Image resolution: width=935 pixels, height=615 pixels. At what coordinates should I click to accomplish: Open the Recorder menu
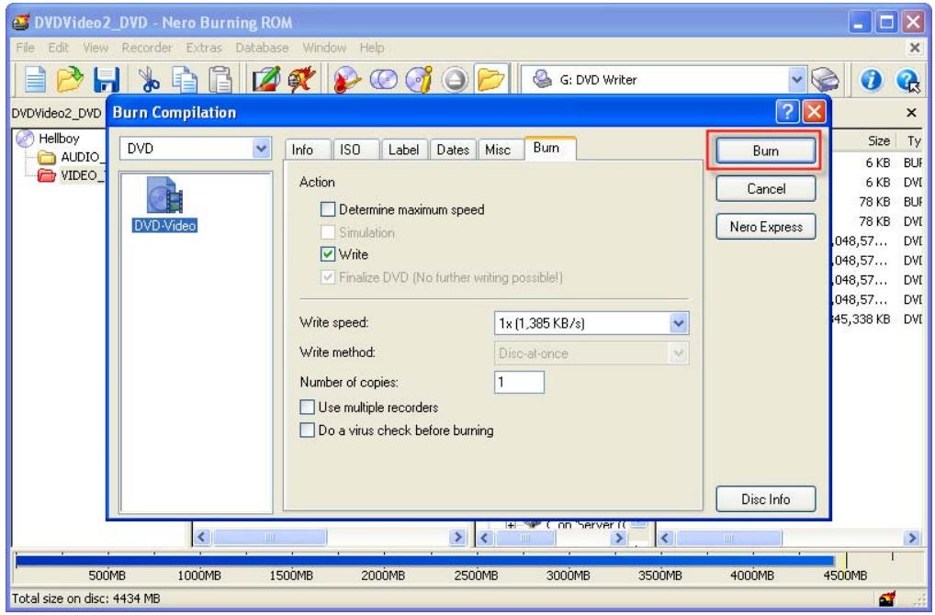[x=147, y=48]
